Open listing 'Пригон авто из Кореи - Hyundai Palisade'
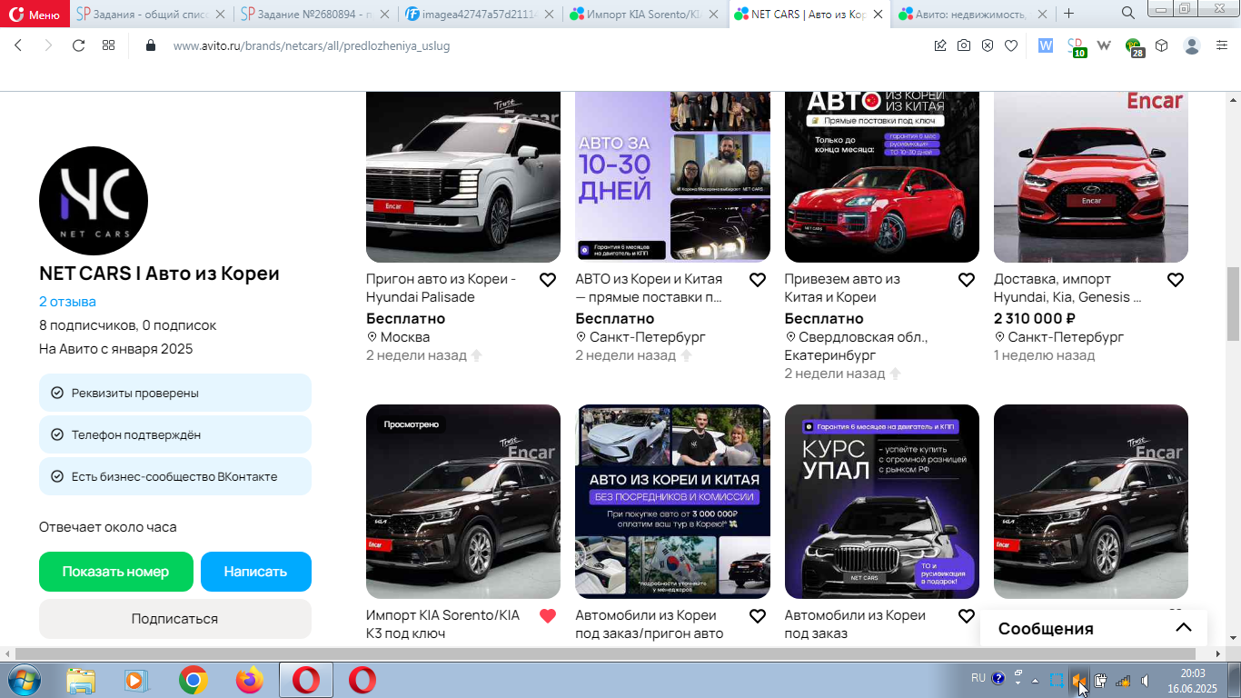Image resolution: width=1241 pixels, height=698 pixels. pyautogui.click(x=442, y=288)
